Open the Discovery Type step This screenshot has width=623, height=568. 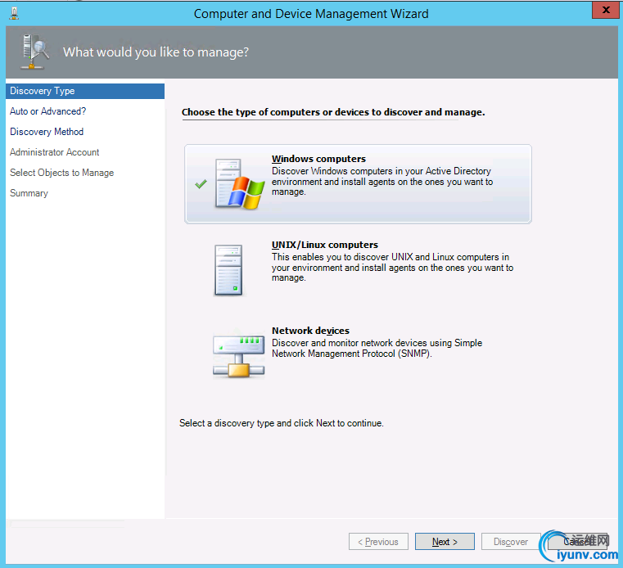pyautogui.click(x=85, y=91)
